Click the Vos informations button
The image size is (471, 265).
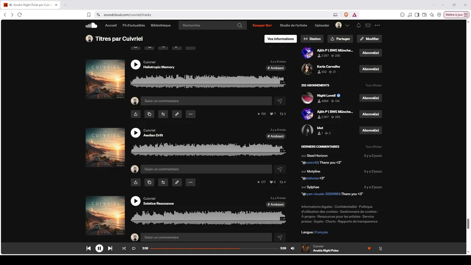tap(280, 39)
